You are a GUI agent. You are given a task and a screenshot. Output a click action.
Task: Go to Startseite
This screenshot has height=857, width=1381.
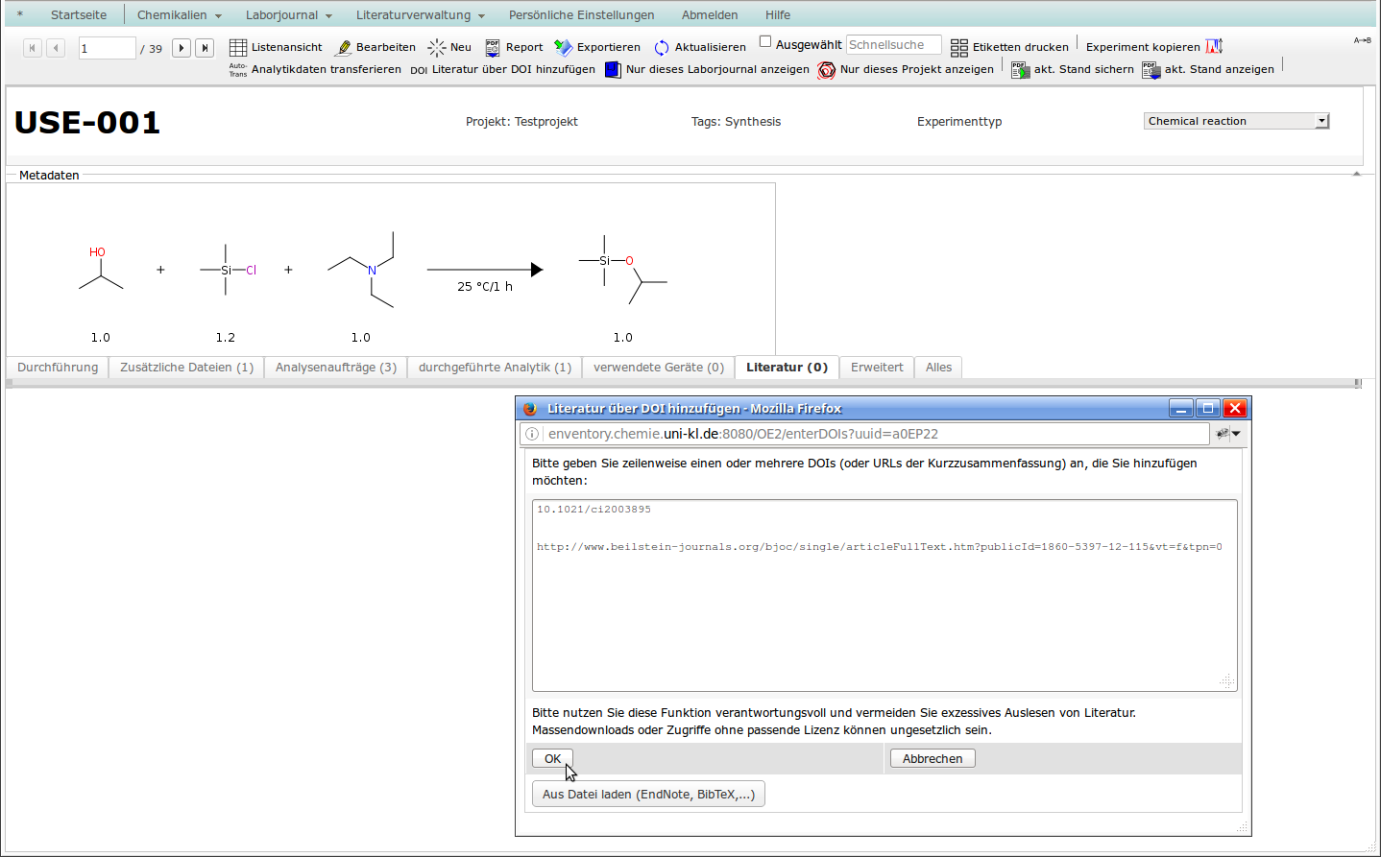point(79,15)
